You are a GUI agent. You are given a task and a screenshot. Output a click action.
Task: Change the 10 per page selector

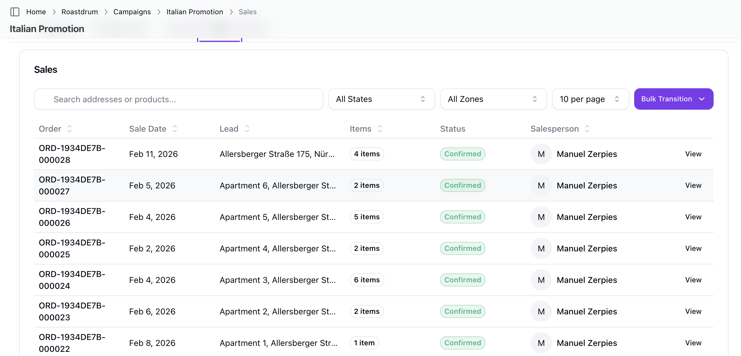(x=590, y=99)
